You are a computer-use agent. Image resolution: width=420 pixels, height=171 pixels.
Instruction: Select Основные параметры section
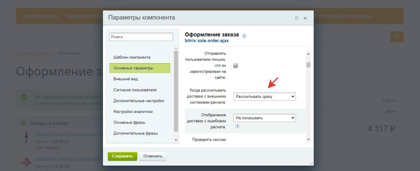click(x=140, y=68)
